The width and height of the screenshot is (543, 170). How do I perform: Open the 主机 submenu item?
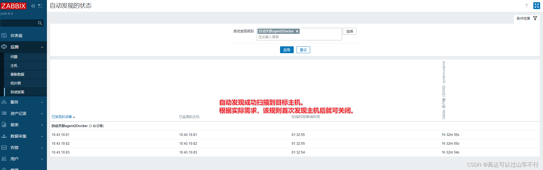pos(25,66)
